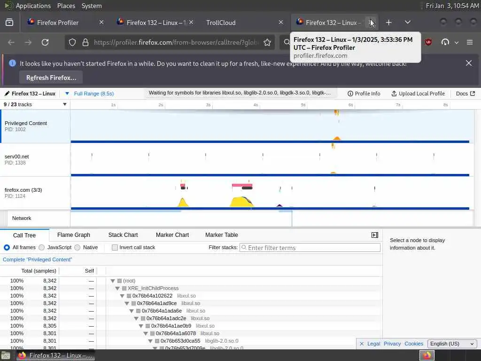Go back with the back arrow
Screen dimensions: 481x361
(11, 42)
